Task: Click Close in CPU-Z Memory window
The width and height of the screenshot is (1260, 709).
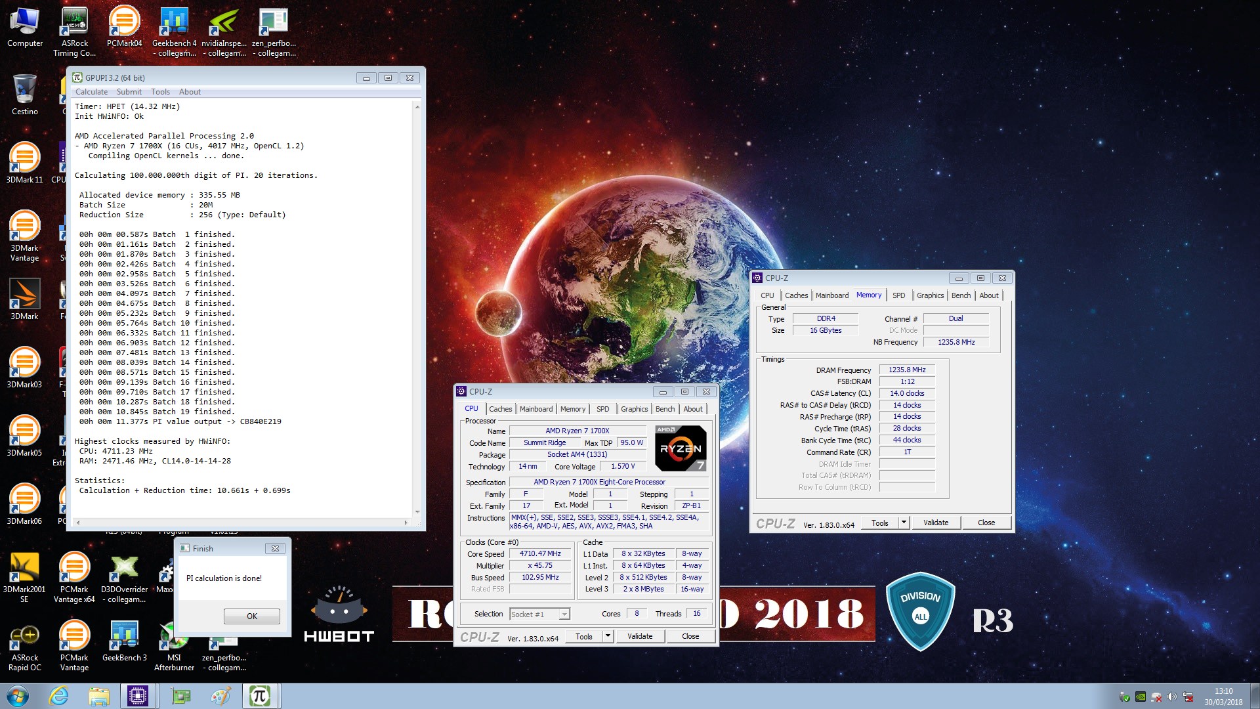Action: point(986,523)
